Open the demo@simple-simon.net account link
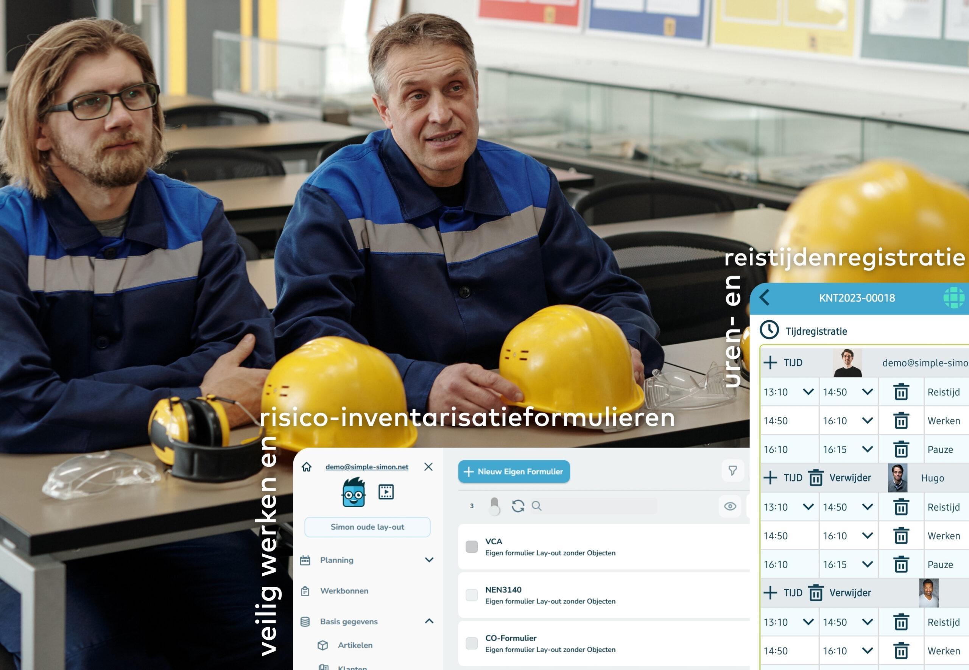The width and height of the screenshot is (969, 670). 367,467
